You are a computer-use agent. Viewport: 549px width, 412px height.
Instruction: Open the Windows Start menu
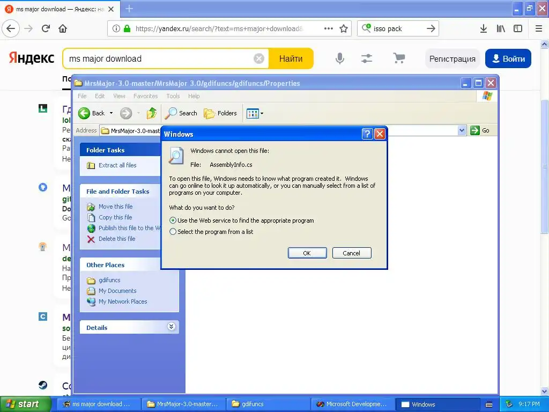(x=25, y=404)
